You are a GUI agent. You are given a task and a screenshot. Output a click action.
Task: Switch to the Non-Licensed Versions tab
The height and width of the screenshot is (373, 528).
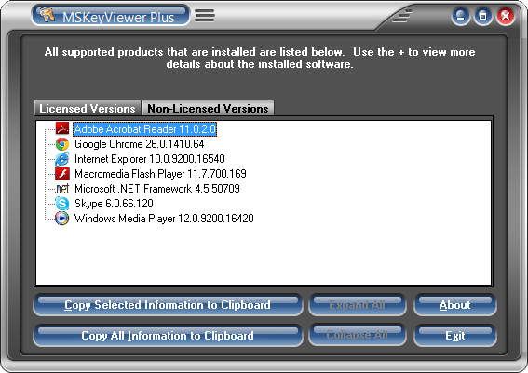coord(208,108)
